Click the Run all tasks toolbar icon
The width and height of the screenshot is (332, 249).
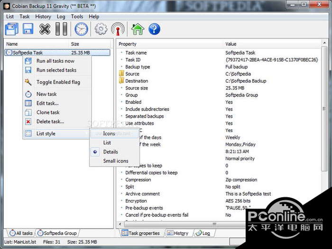point(11,29)
